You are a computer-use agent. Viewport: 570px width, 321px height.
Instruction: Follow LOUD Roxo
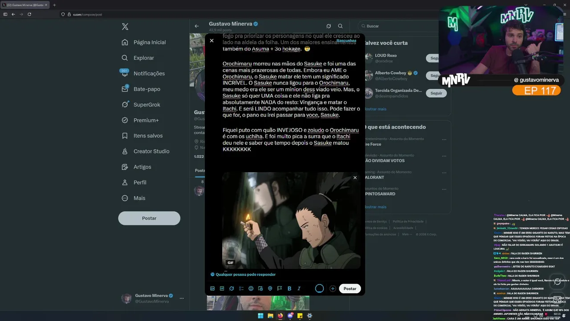[434, 58]
